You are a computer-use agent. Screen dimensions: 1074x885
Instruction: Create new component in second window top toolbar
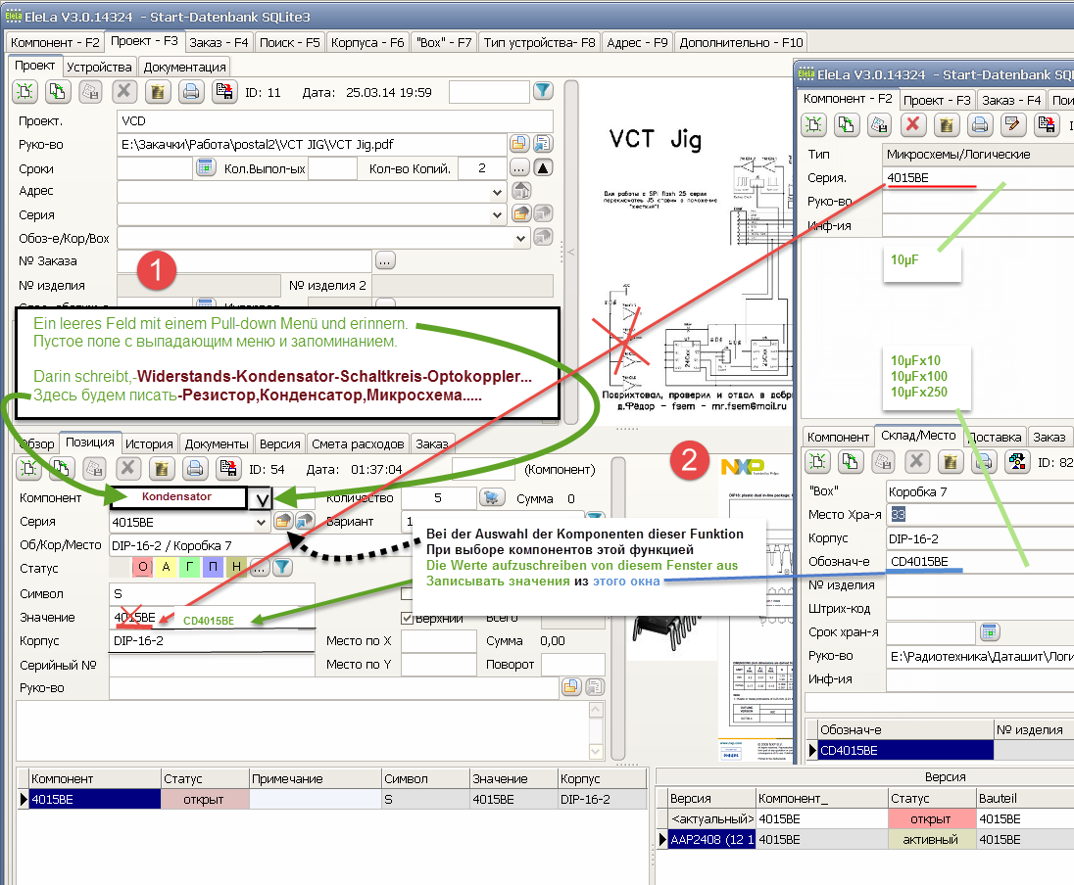(813, 124)
